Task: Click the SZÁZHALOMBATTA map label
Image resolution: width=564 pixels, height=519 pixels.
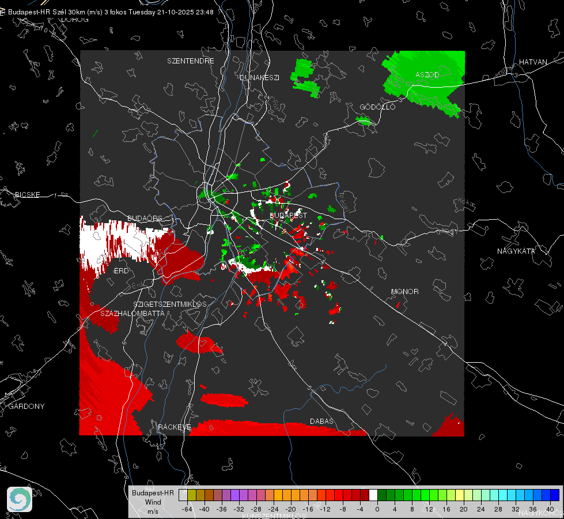Action: click(133, 313)
